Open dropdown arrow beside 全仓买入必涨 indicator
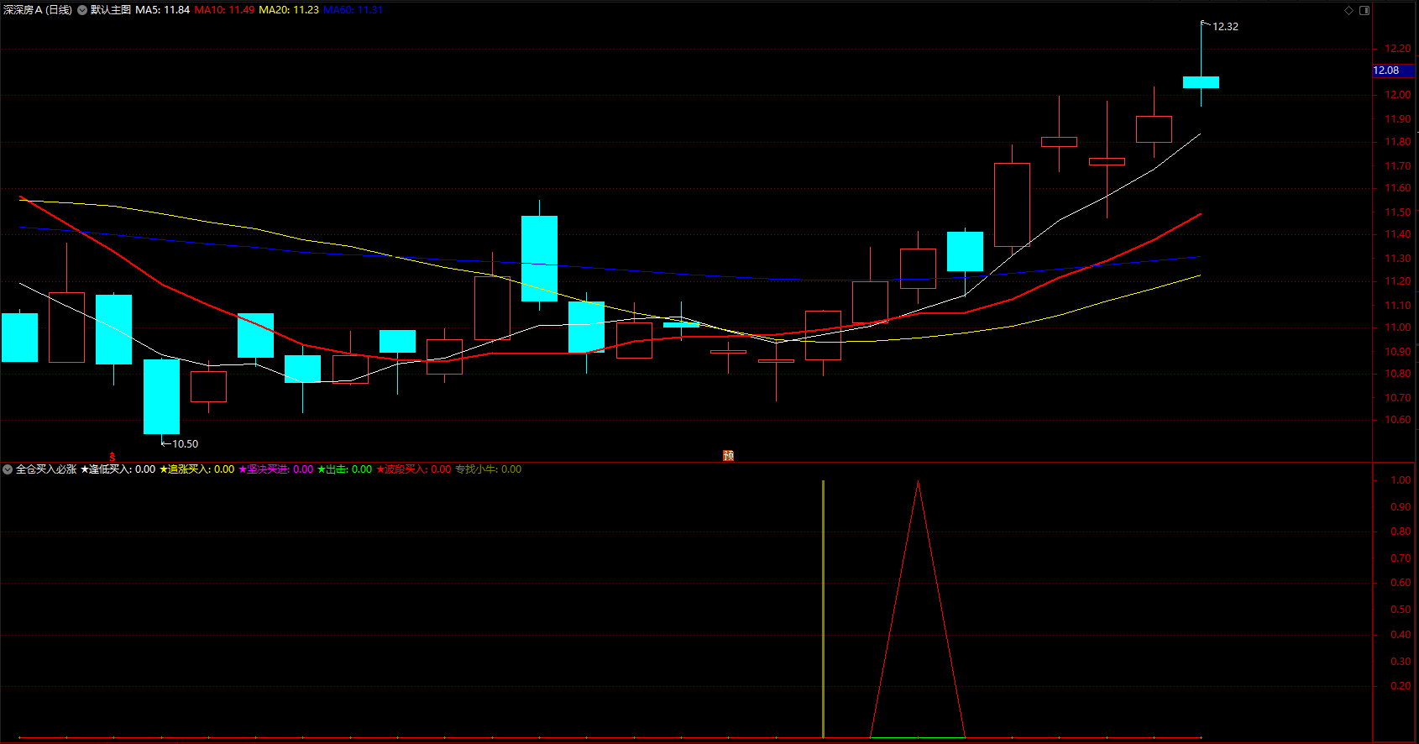The image size is (1419, 744). coord(8,469)
